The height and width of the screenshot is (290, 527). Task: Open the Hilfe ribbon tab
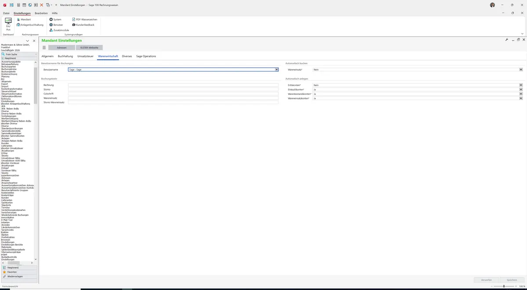pos(55,13)
